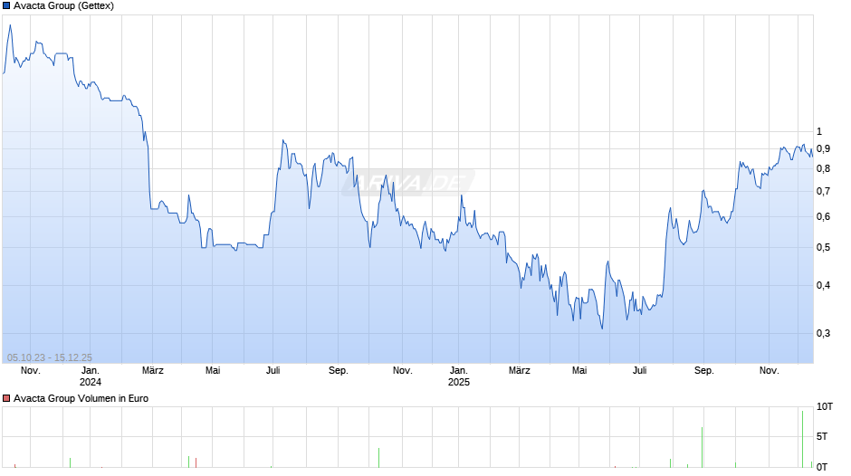Click the price axis value '0,3'
Screen dimensions: 851x476
(823, 333)
